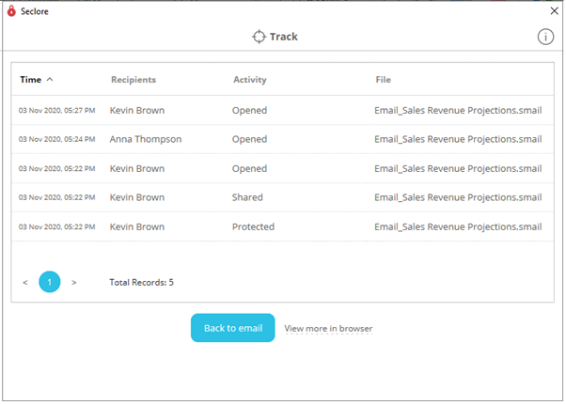566x404 pixels.
Task: Click the Protected activity cell
Action: (x=253, y=226)
